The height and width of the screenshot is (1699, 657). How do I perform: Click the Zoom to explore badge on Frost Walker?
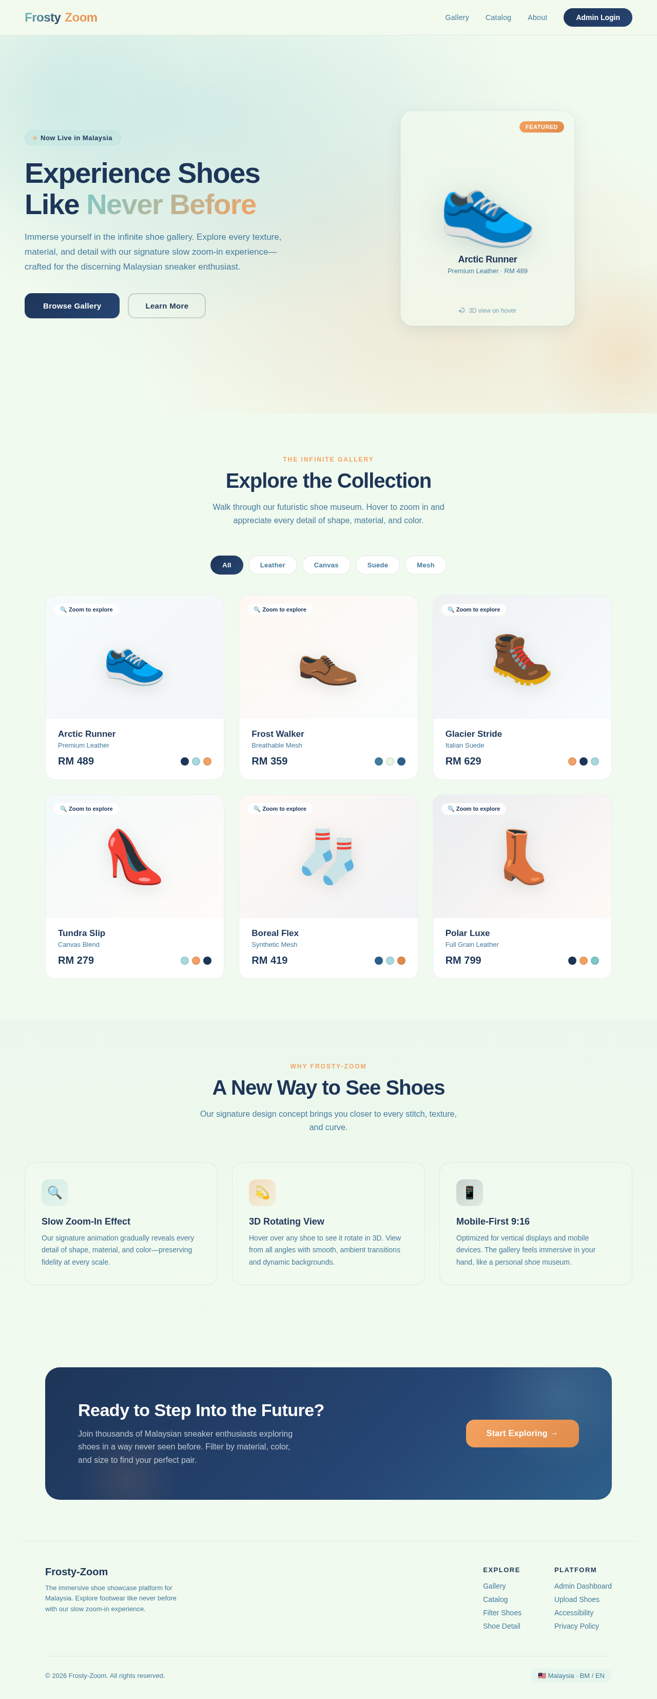point(280,609)
